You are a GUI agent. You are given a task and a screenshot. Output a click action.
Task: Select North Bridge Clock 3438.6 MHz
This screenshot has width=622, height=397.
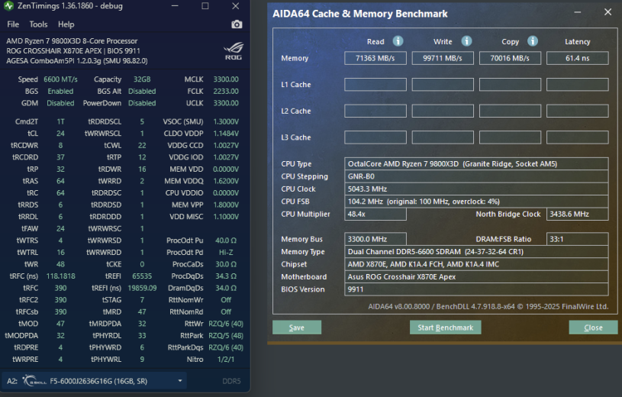[x=578, y=214]
